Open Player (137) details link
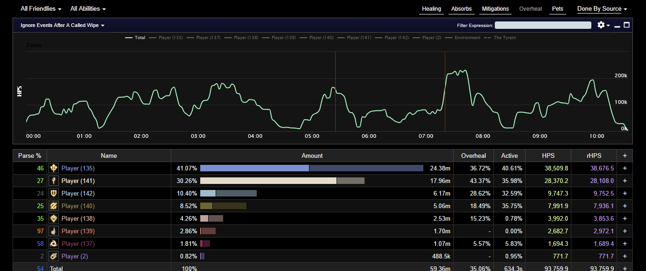Screen dimensions: 646x271 77,244
